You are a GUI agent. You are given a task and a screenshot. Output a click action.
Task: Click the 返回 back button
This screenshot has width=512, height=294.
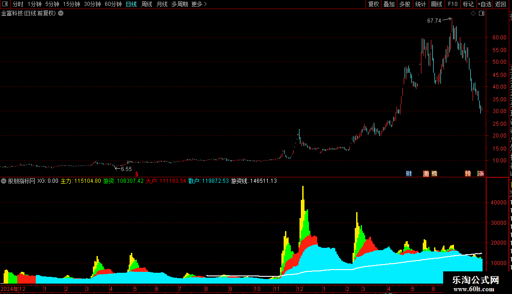click(x=501, y=4)
